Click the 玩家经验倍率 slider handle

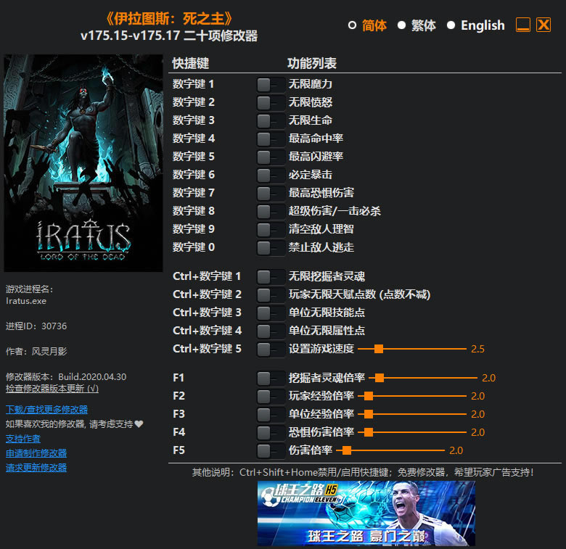(x=369, y=396)
